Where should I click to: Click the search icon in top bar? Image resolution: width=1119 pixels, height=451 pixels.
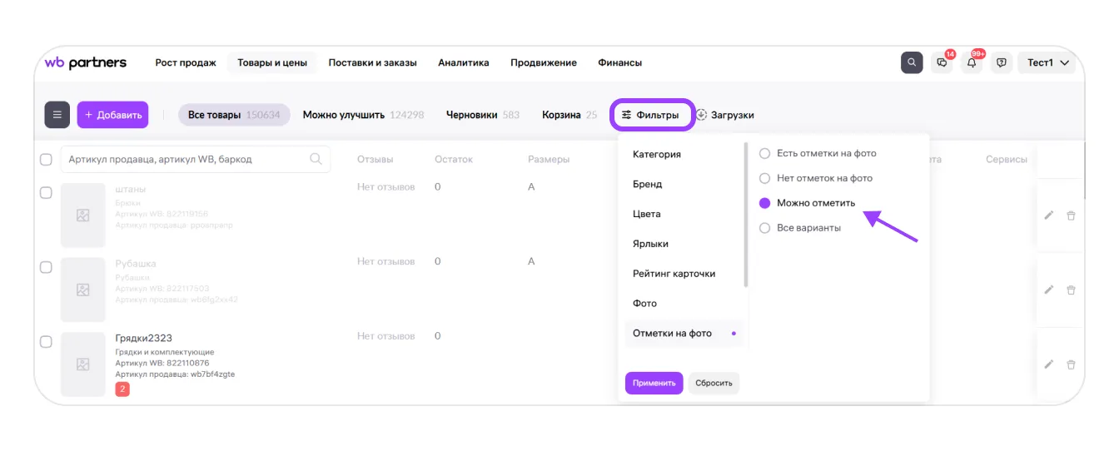(x=912, y=62)
